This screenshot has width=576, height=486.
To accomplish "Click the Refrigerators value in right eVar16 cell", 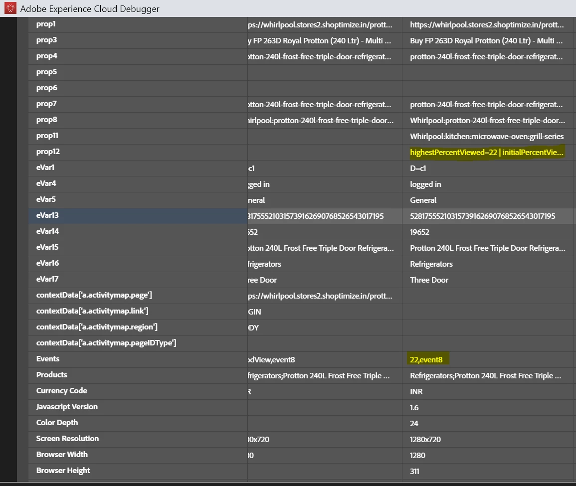I will click(x=431, y=264).
